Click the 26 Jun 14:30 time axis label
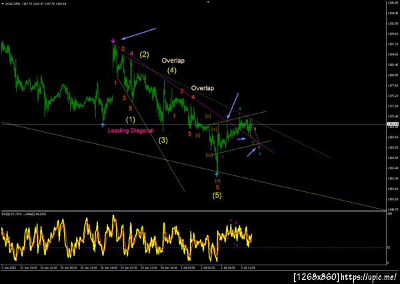 [x=110, y=268]
